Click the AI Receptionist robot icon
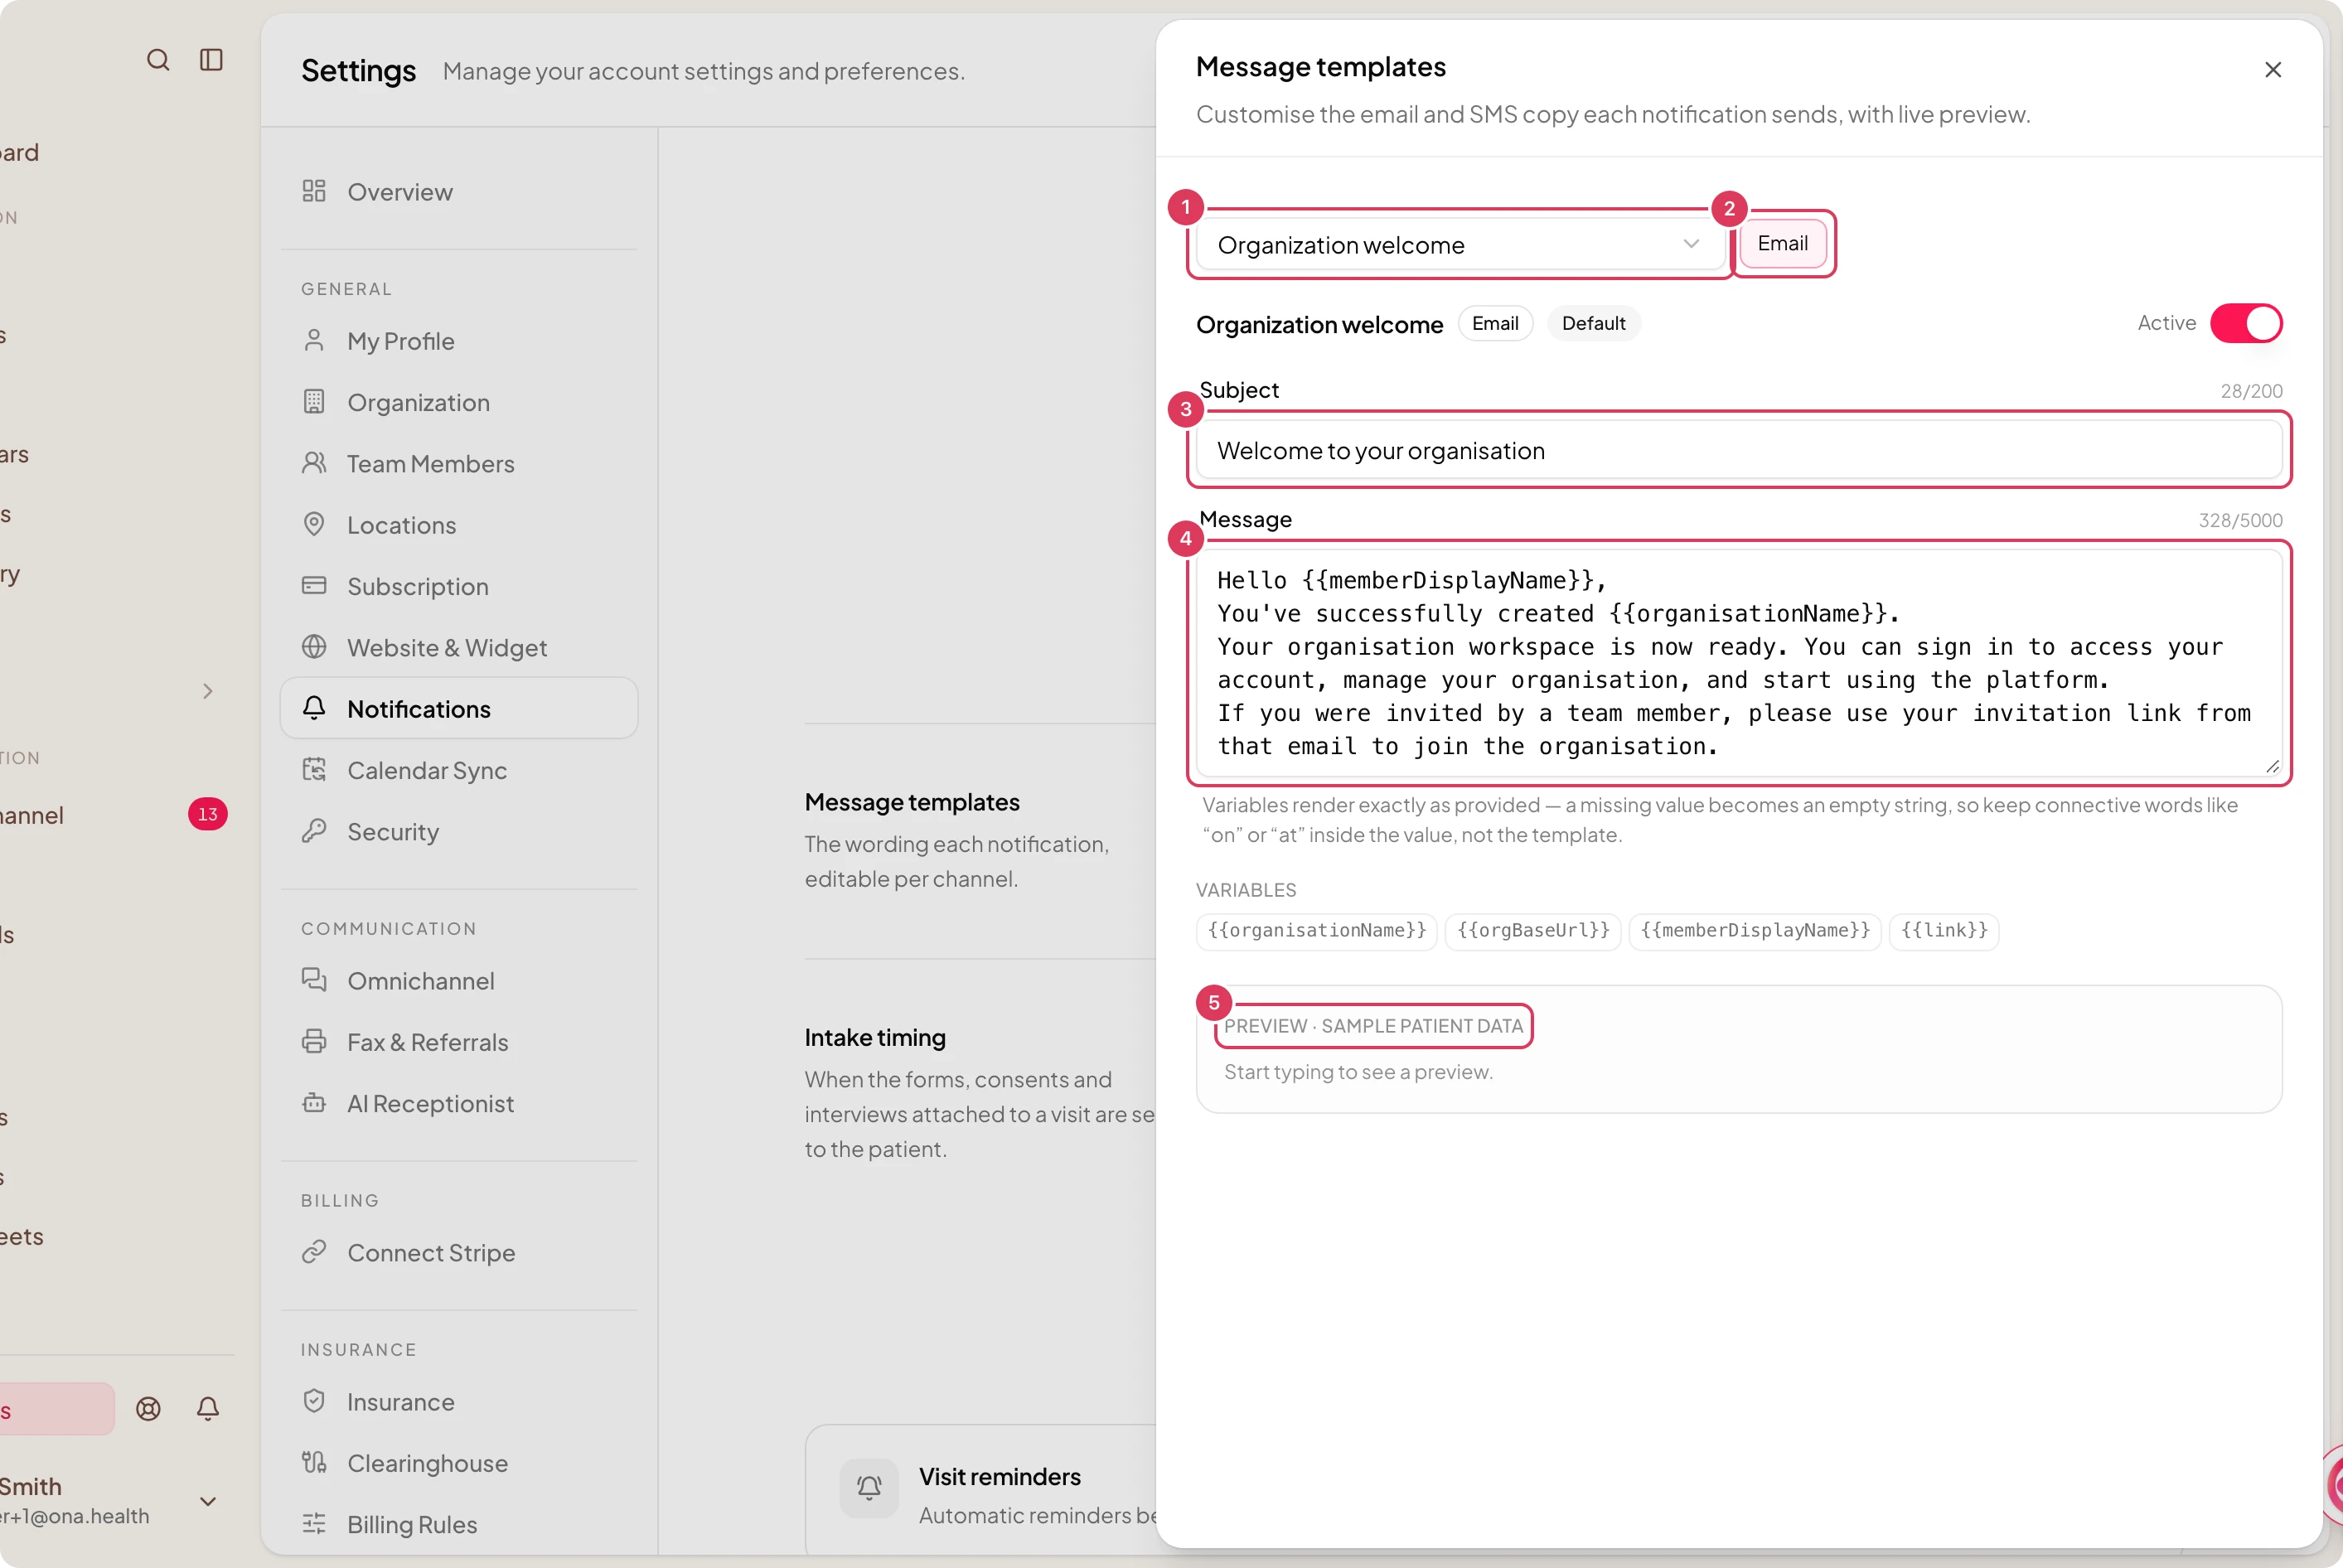The width and height of the screenshot is (2343, 1568). [x=314, y=1103]
